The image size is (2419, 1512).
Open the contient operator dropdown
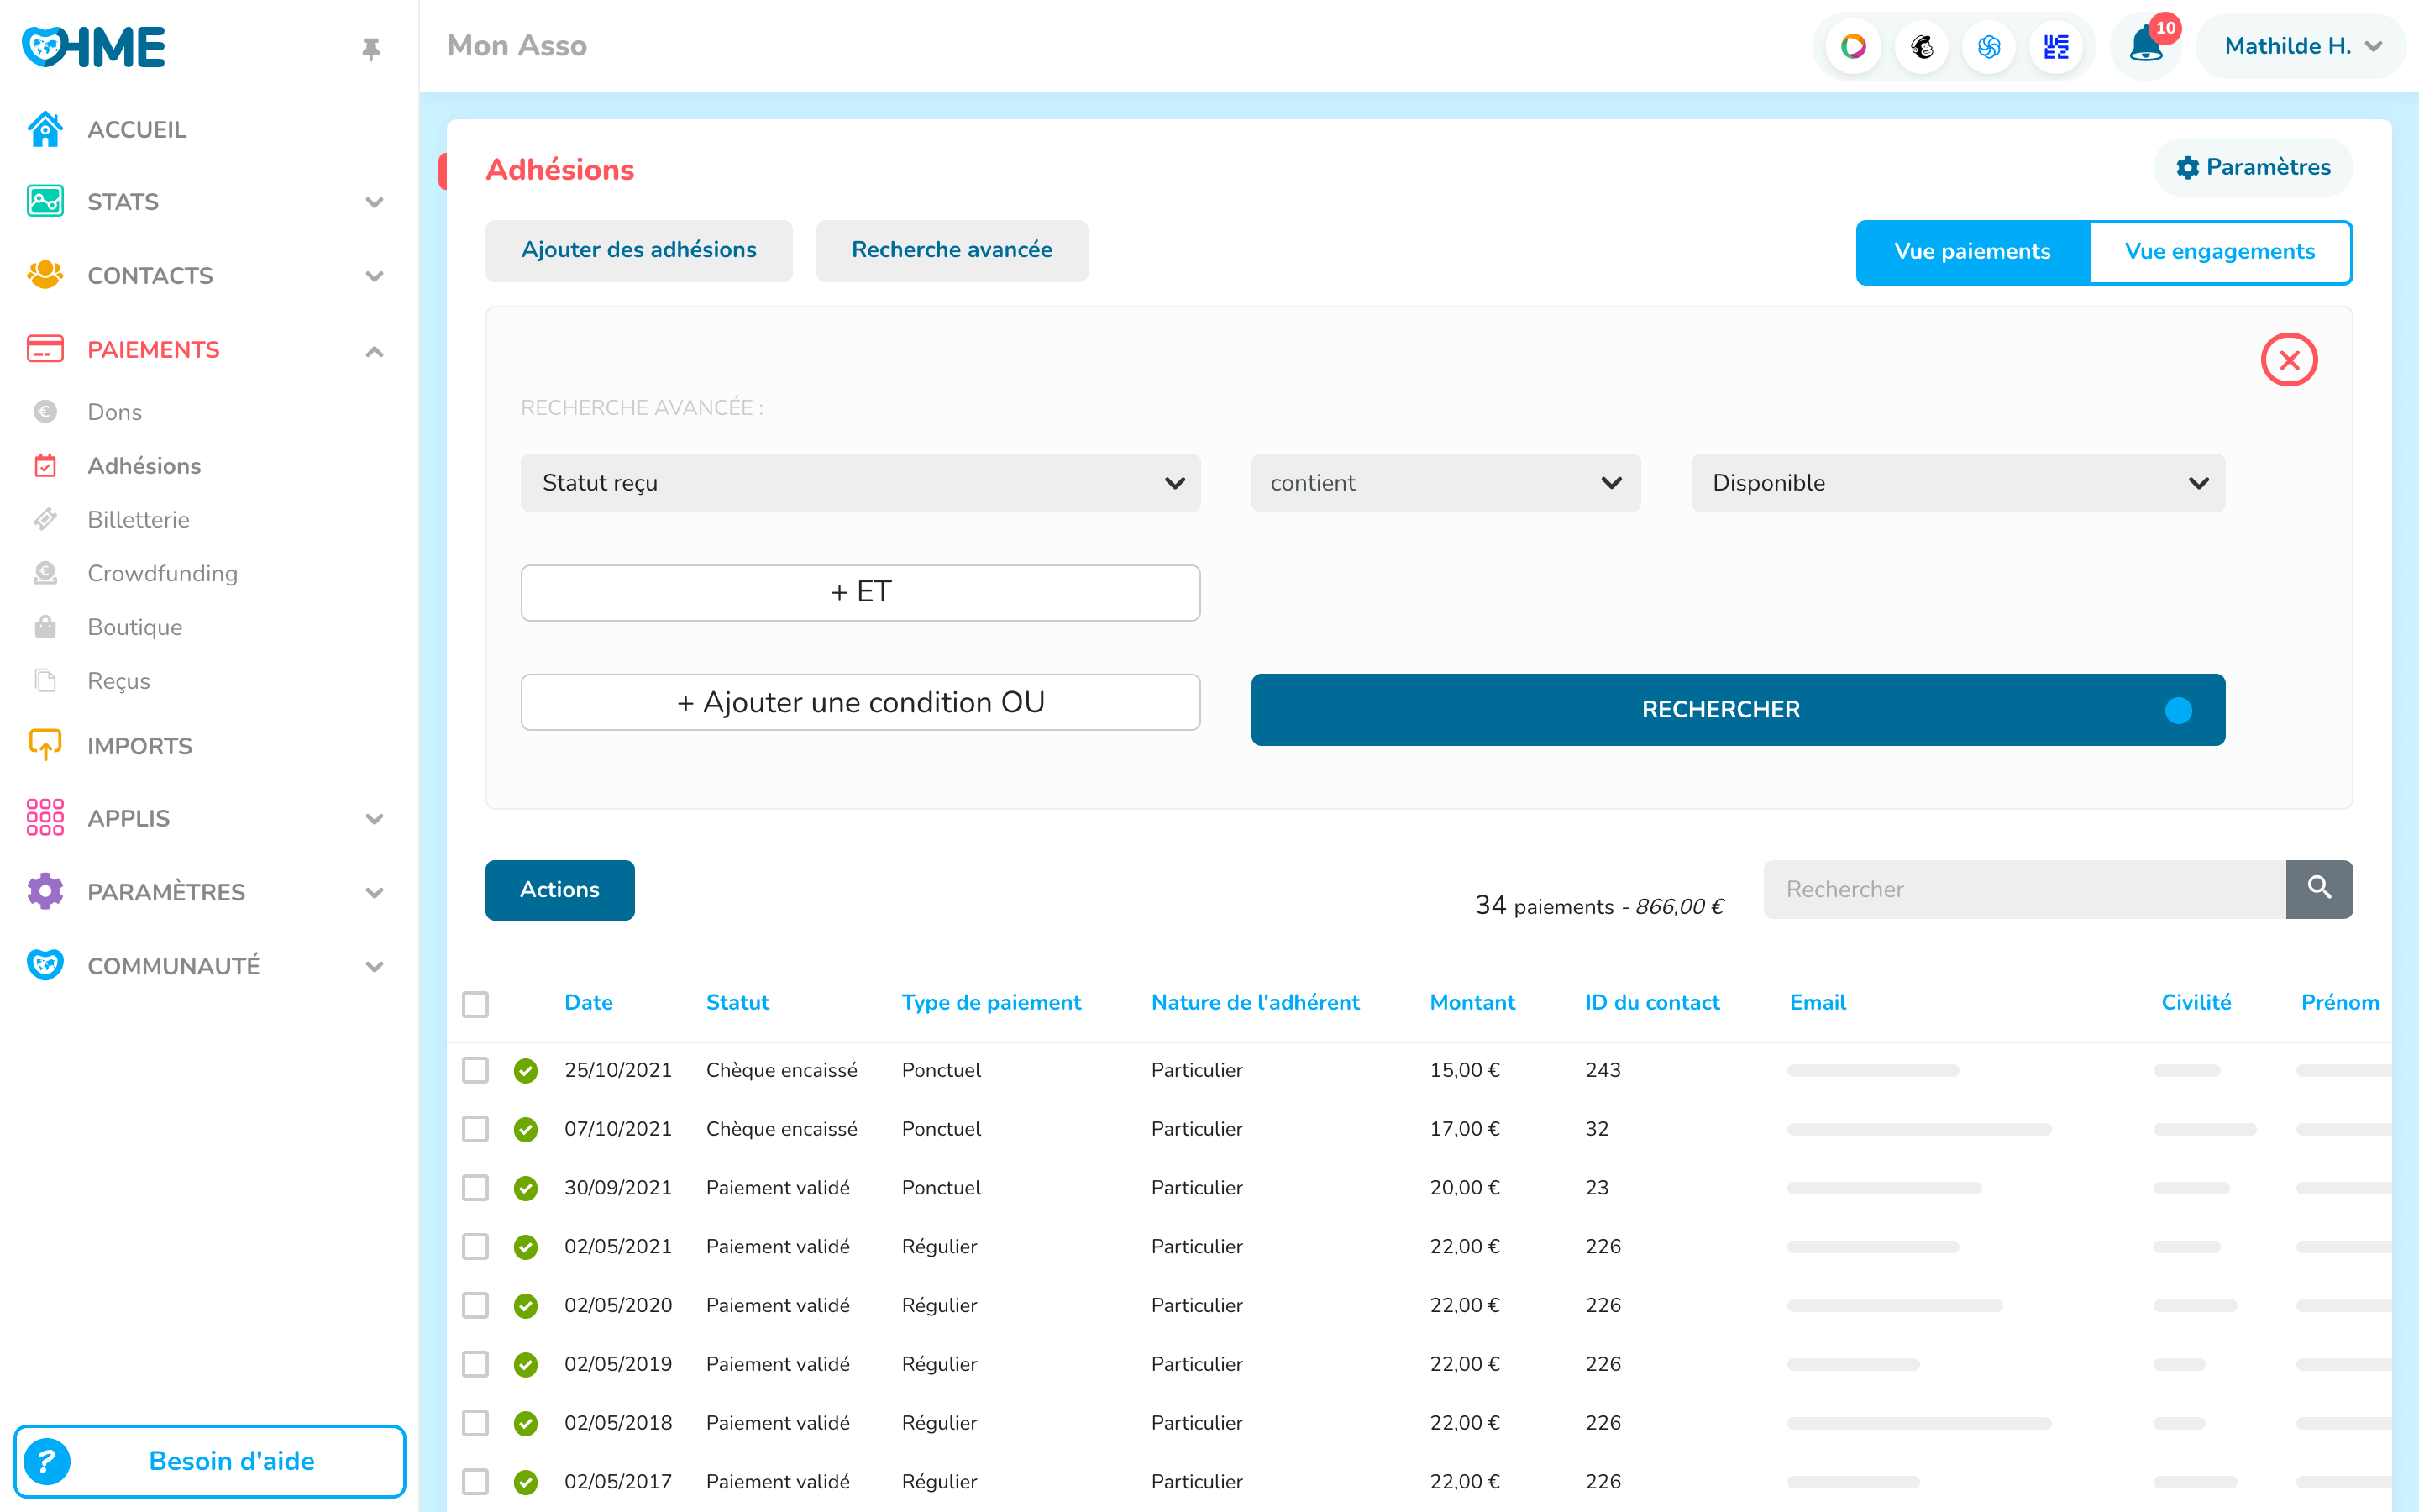point(1445,483)
